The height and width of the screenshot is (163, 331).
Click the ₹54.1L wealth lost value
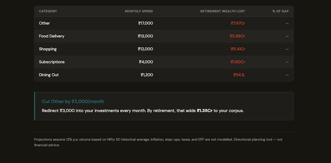pos(239,75)
